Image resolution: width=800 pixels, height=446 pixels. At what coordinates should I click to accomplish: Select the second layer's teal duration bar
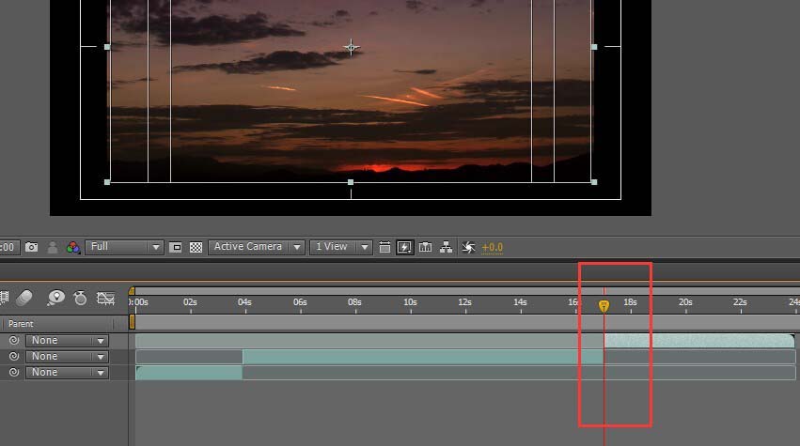click(423, 356)
